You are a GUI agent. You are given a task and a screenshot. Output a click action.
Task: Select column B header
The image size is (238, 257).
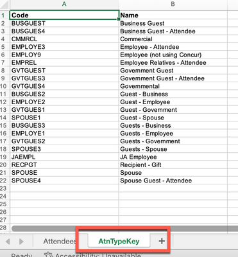(x=173, y=4)
